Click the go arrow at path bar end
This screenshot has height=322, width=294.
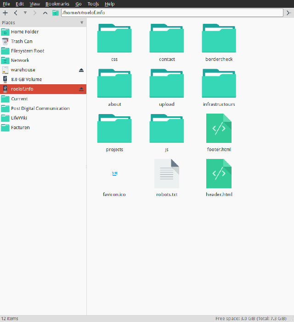(289, 13)
